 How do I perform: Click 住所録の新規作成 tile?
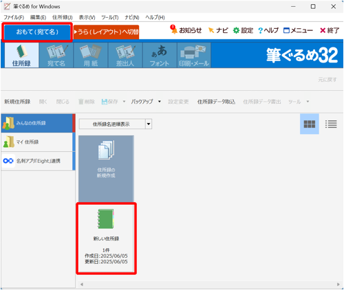coord(106,168)
